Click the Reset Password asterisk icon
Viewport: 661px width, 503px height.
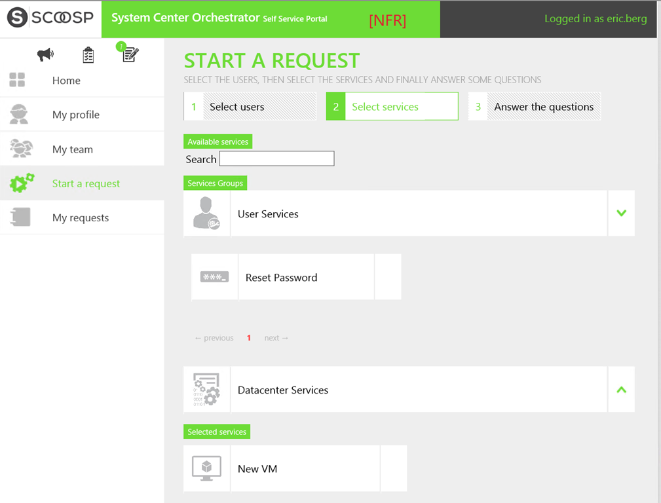[x=214, y=277]
